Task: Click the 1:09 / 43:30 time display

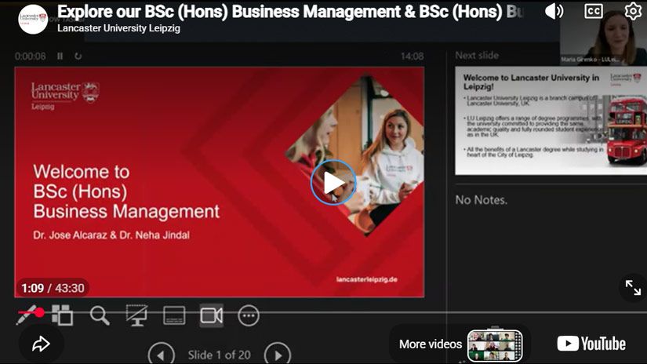Action: pyautogui.click(x=53, y=288)
